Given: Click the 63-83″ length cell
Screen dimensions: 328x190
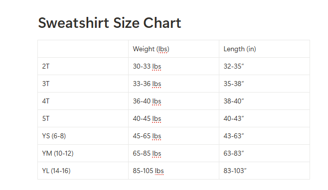Looking at the screenshot, I should click(x=264, y=153).
